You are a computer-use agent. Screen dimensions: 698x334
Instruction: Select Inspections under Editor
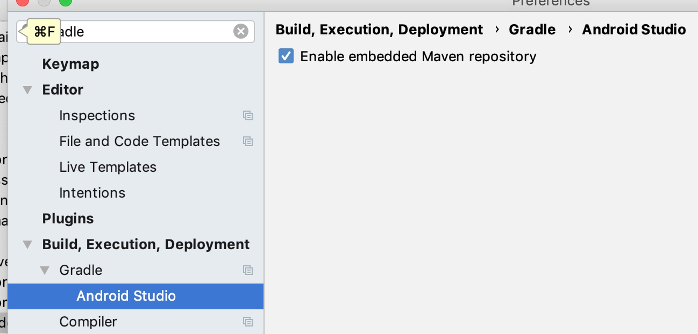tap(97, 115)
